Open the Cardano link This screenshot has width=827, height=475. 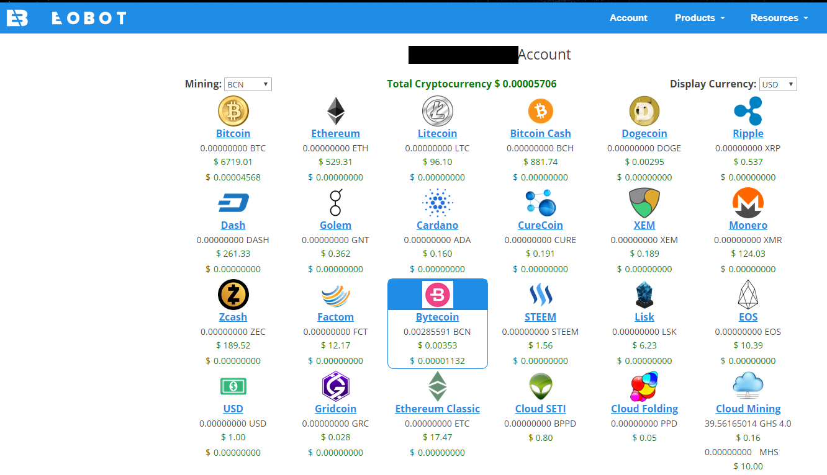pos(438,225)
